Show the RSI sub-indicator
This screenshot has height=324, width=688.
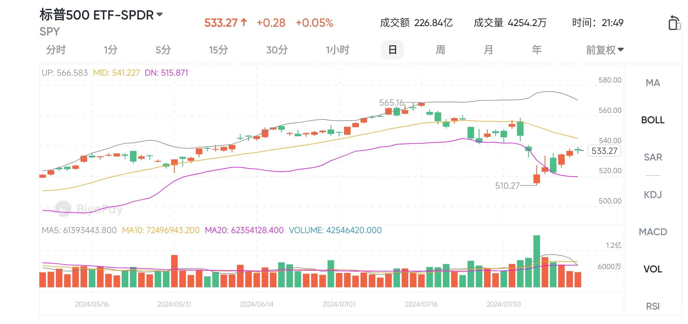[x=653, y=306]
